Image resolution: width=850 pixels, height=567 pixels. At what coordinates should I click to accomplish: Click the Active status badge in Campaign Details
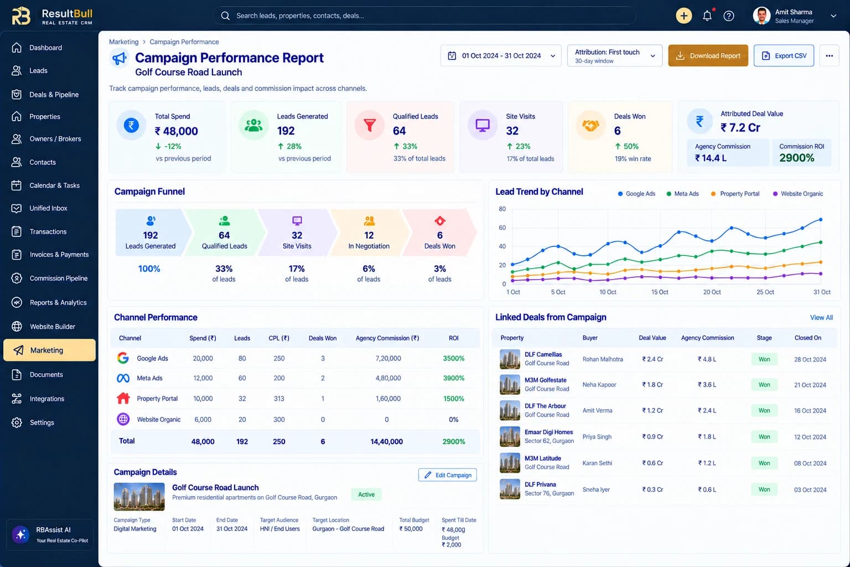(366, 494)
